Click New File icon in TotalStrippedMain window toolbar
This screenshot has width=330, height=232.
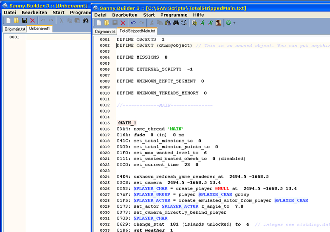click(99, 23)
